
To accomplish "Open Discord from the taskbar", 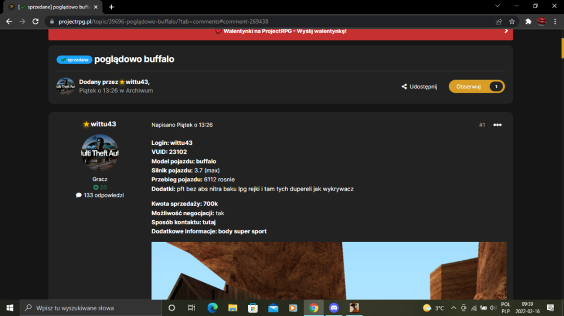I will click(334, 308).
